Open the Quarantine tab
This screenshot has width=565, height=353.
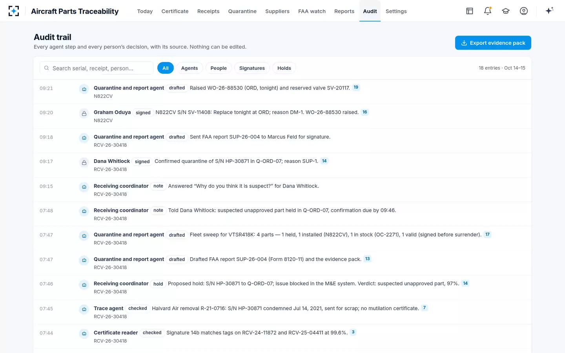tap(242, 11)
